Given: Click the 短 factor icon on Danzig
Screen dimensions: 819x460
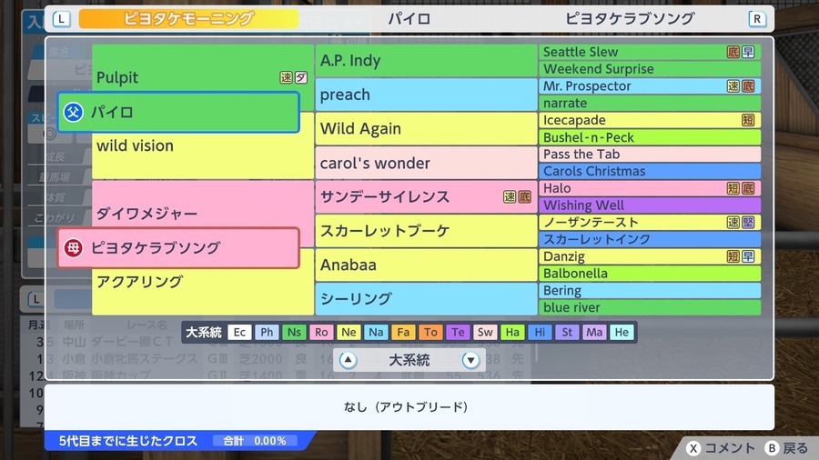Looking at the screenshot, I should (733, 256).
